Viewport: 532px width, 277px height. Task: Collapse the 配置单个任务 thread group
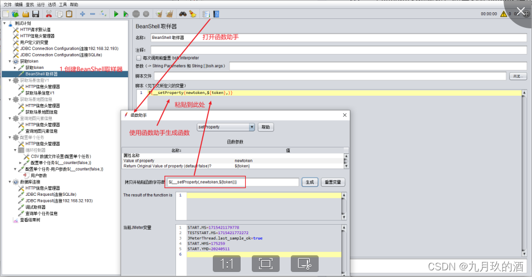coord(10,137)
